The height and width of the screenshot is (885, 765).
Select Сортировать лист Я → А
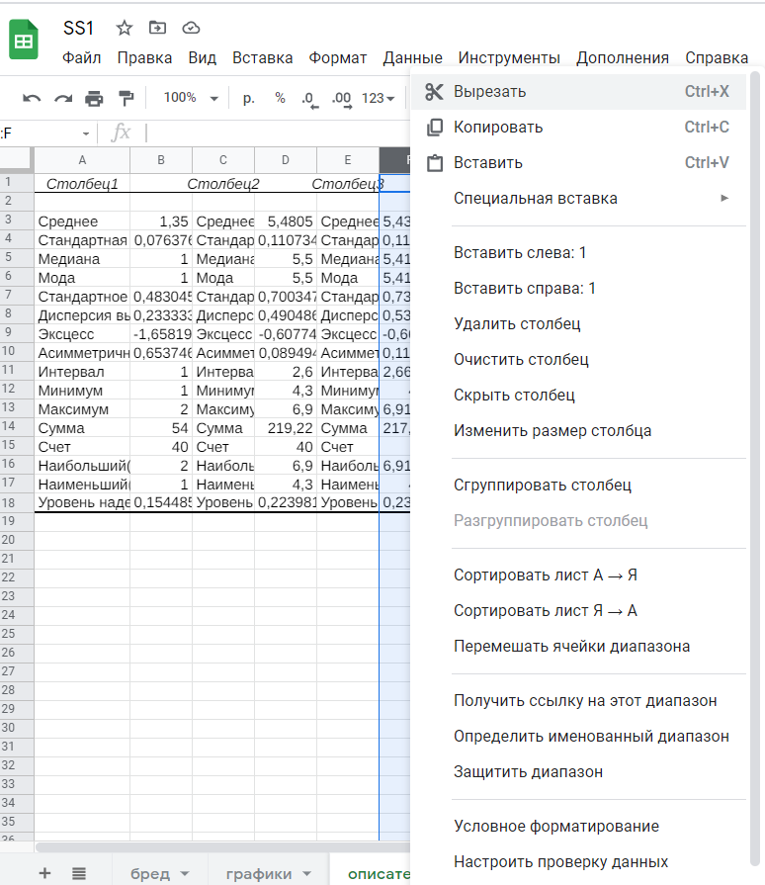tap(578, 610)
